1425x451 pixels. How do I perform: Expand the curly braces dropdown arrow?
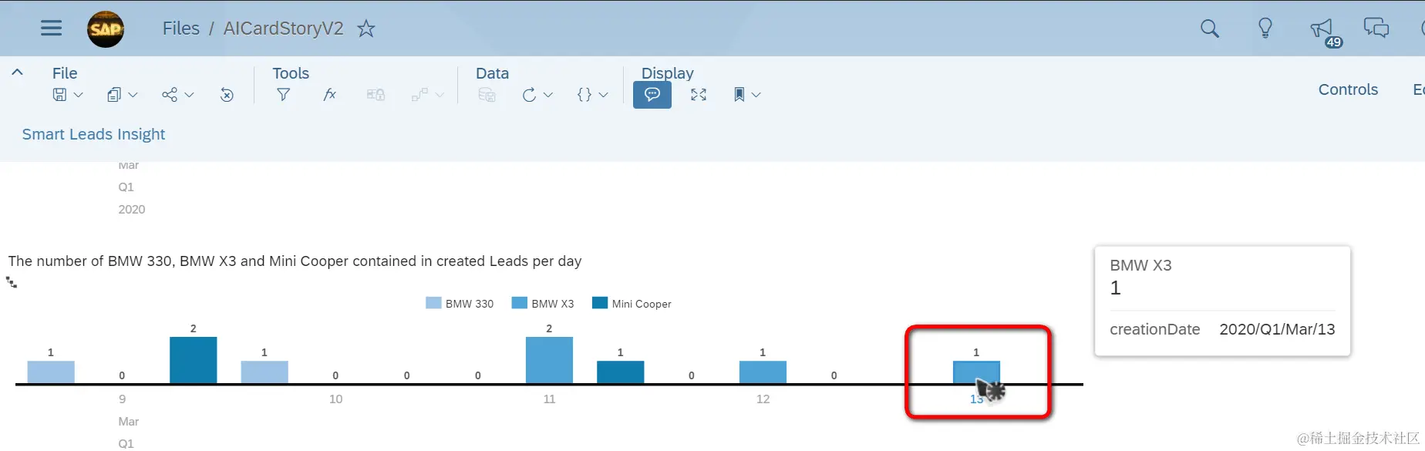point(604,95)
